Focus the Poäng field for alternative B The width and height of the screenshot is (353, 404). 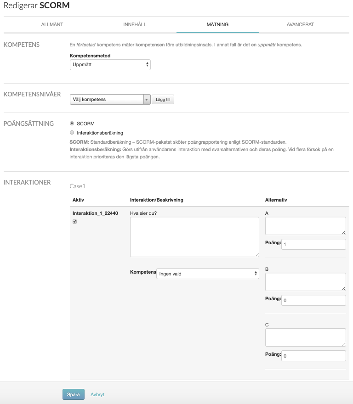coord(313,300)
